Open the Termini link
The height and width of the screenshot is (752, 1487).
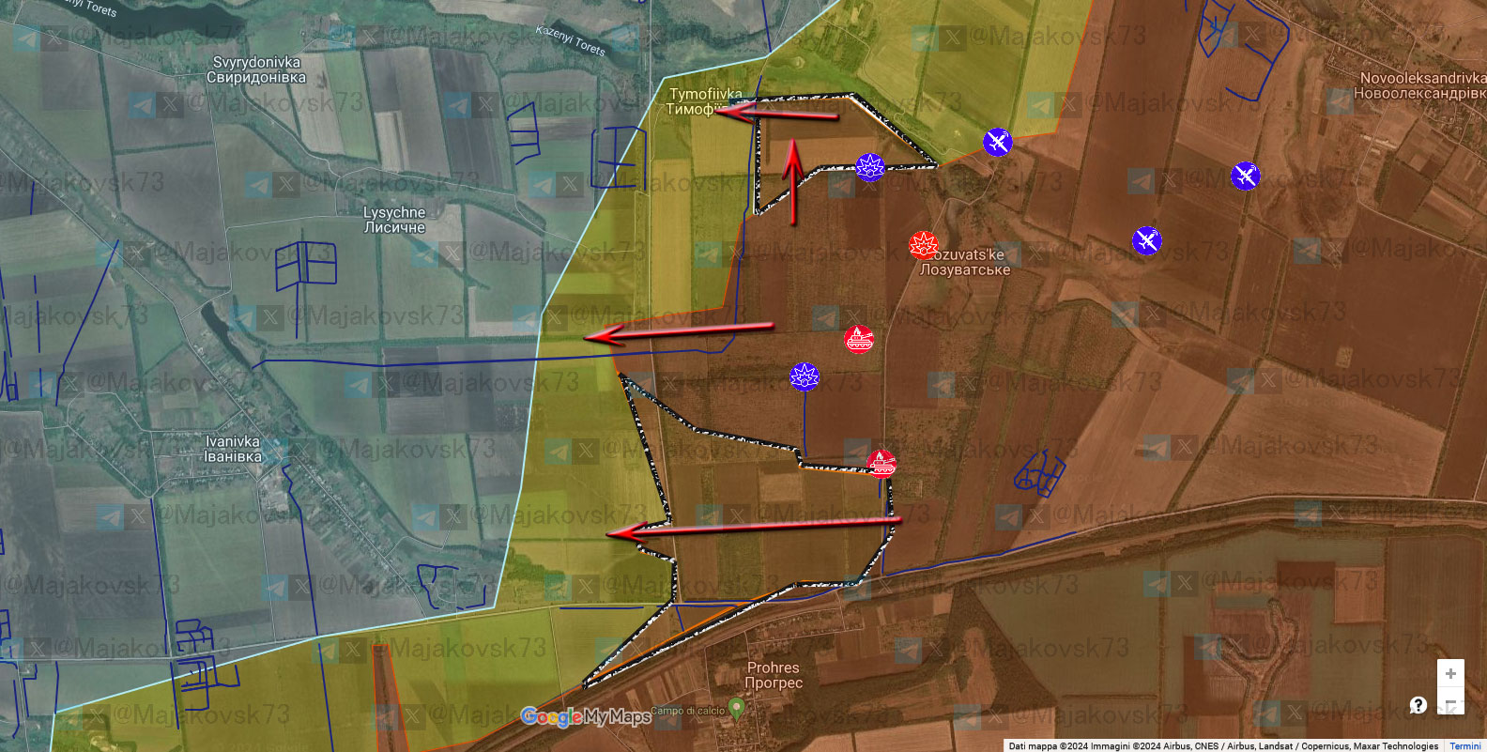(x=1464, y=746)
